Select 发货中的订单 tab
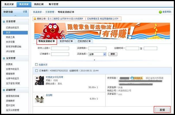The image size is (175, 115). (x=66, y=41)
